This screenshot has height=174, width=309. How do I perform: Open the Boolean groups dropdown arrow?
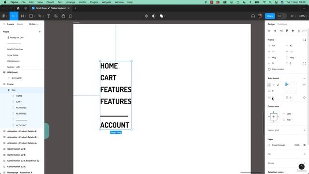click(x=165, y=16)
